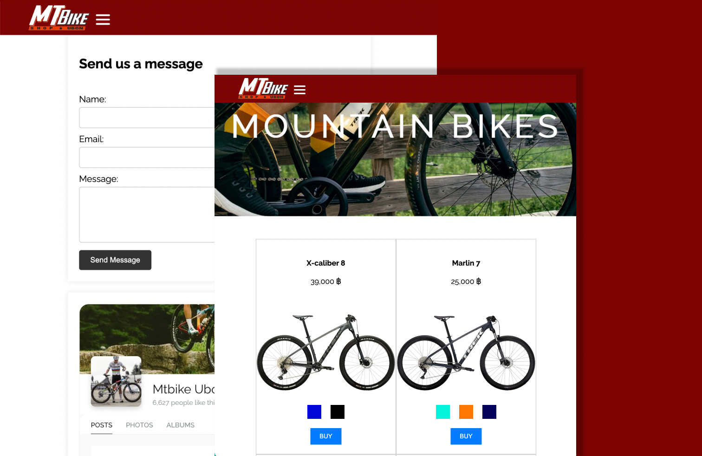Open the hamburger menu on the mountain bikes page
This screenshot has height=456, width=702.
tap(299, 90)
